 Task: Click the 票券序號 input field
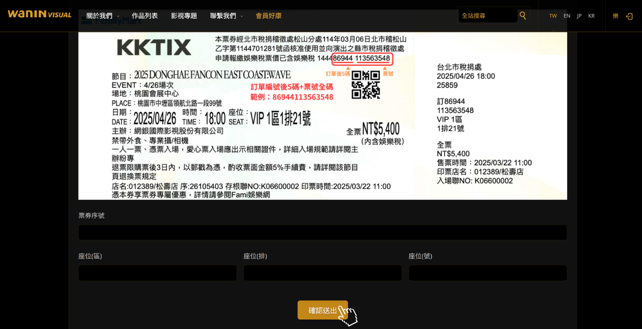(323, 233)
